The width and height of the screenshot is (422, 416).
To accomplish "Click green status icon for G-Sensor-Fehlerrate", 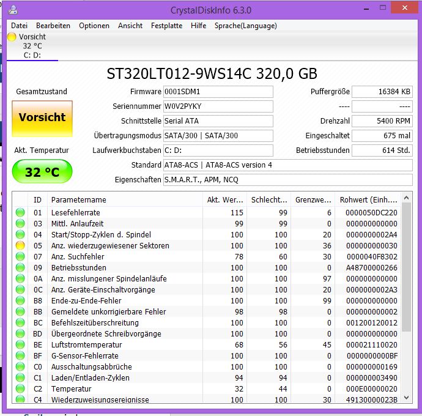I will (x=20, y=355).
